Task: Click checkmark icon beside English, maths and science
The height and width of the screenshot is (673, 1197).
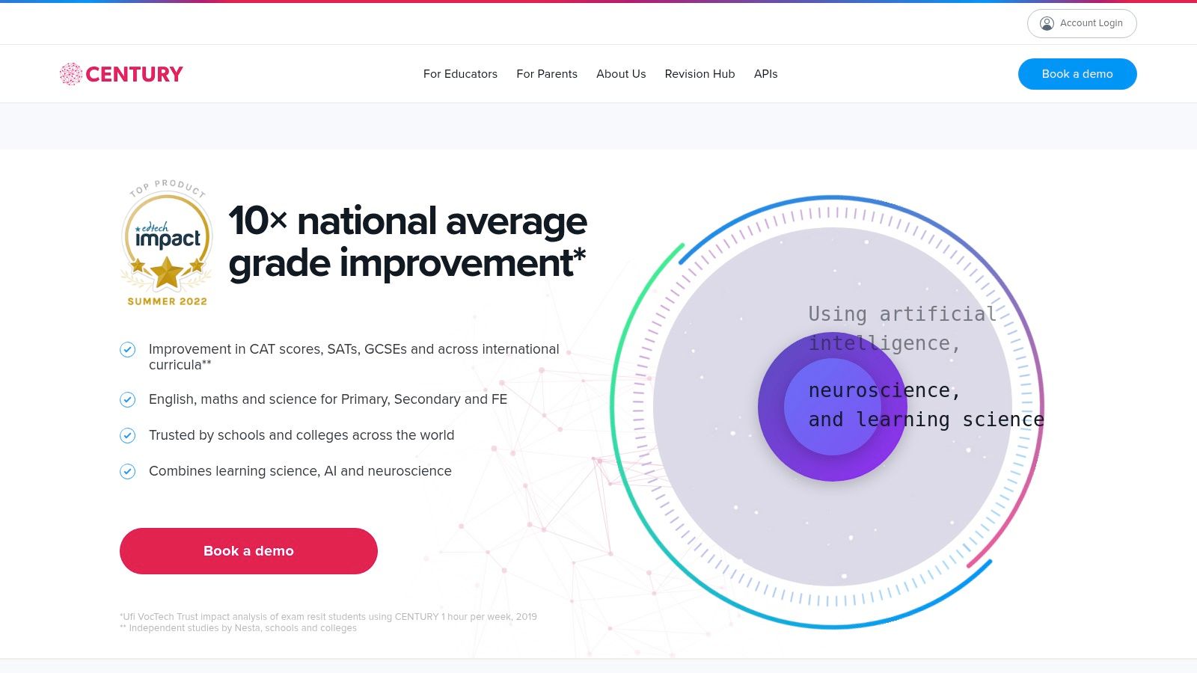Action: point(128,399)
